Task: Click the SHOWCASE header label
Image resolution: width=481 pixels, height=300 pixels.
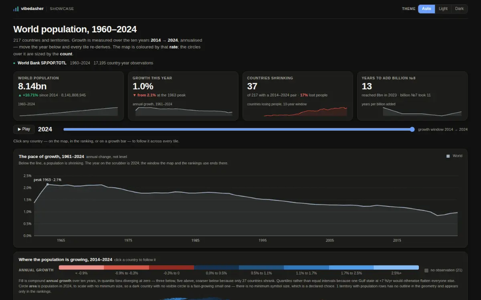Action: tap(62, 9)
